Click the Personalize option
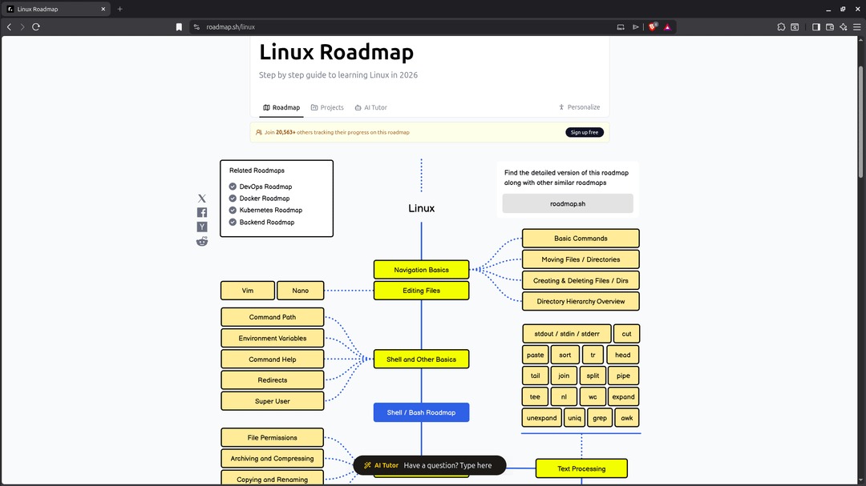 pos(579,107)
